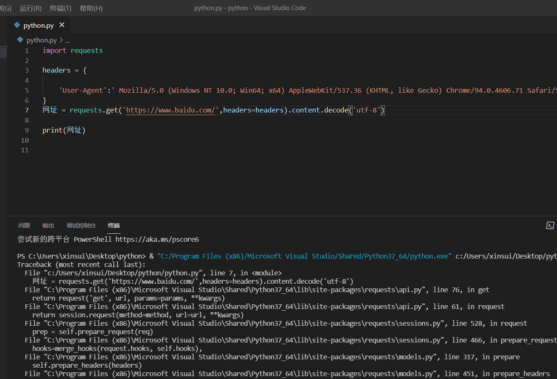Click the baidu.com URL on line 7
Screen dimensions: 557x379
[x=170, y=110]
